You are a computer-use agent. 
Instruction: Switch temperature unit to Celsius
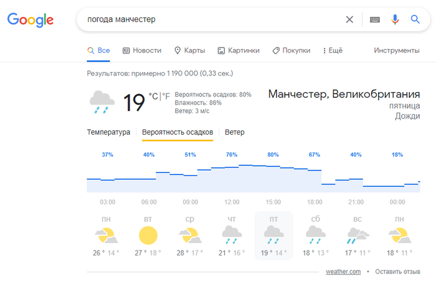[153, 96]
